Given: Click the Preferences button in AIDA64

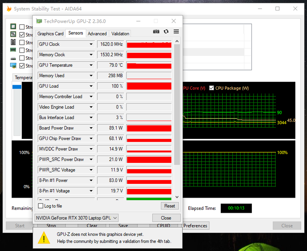Looking at the screenshot, I should pyautogui.click(x=196, y=226).
